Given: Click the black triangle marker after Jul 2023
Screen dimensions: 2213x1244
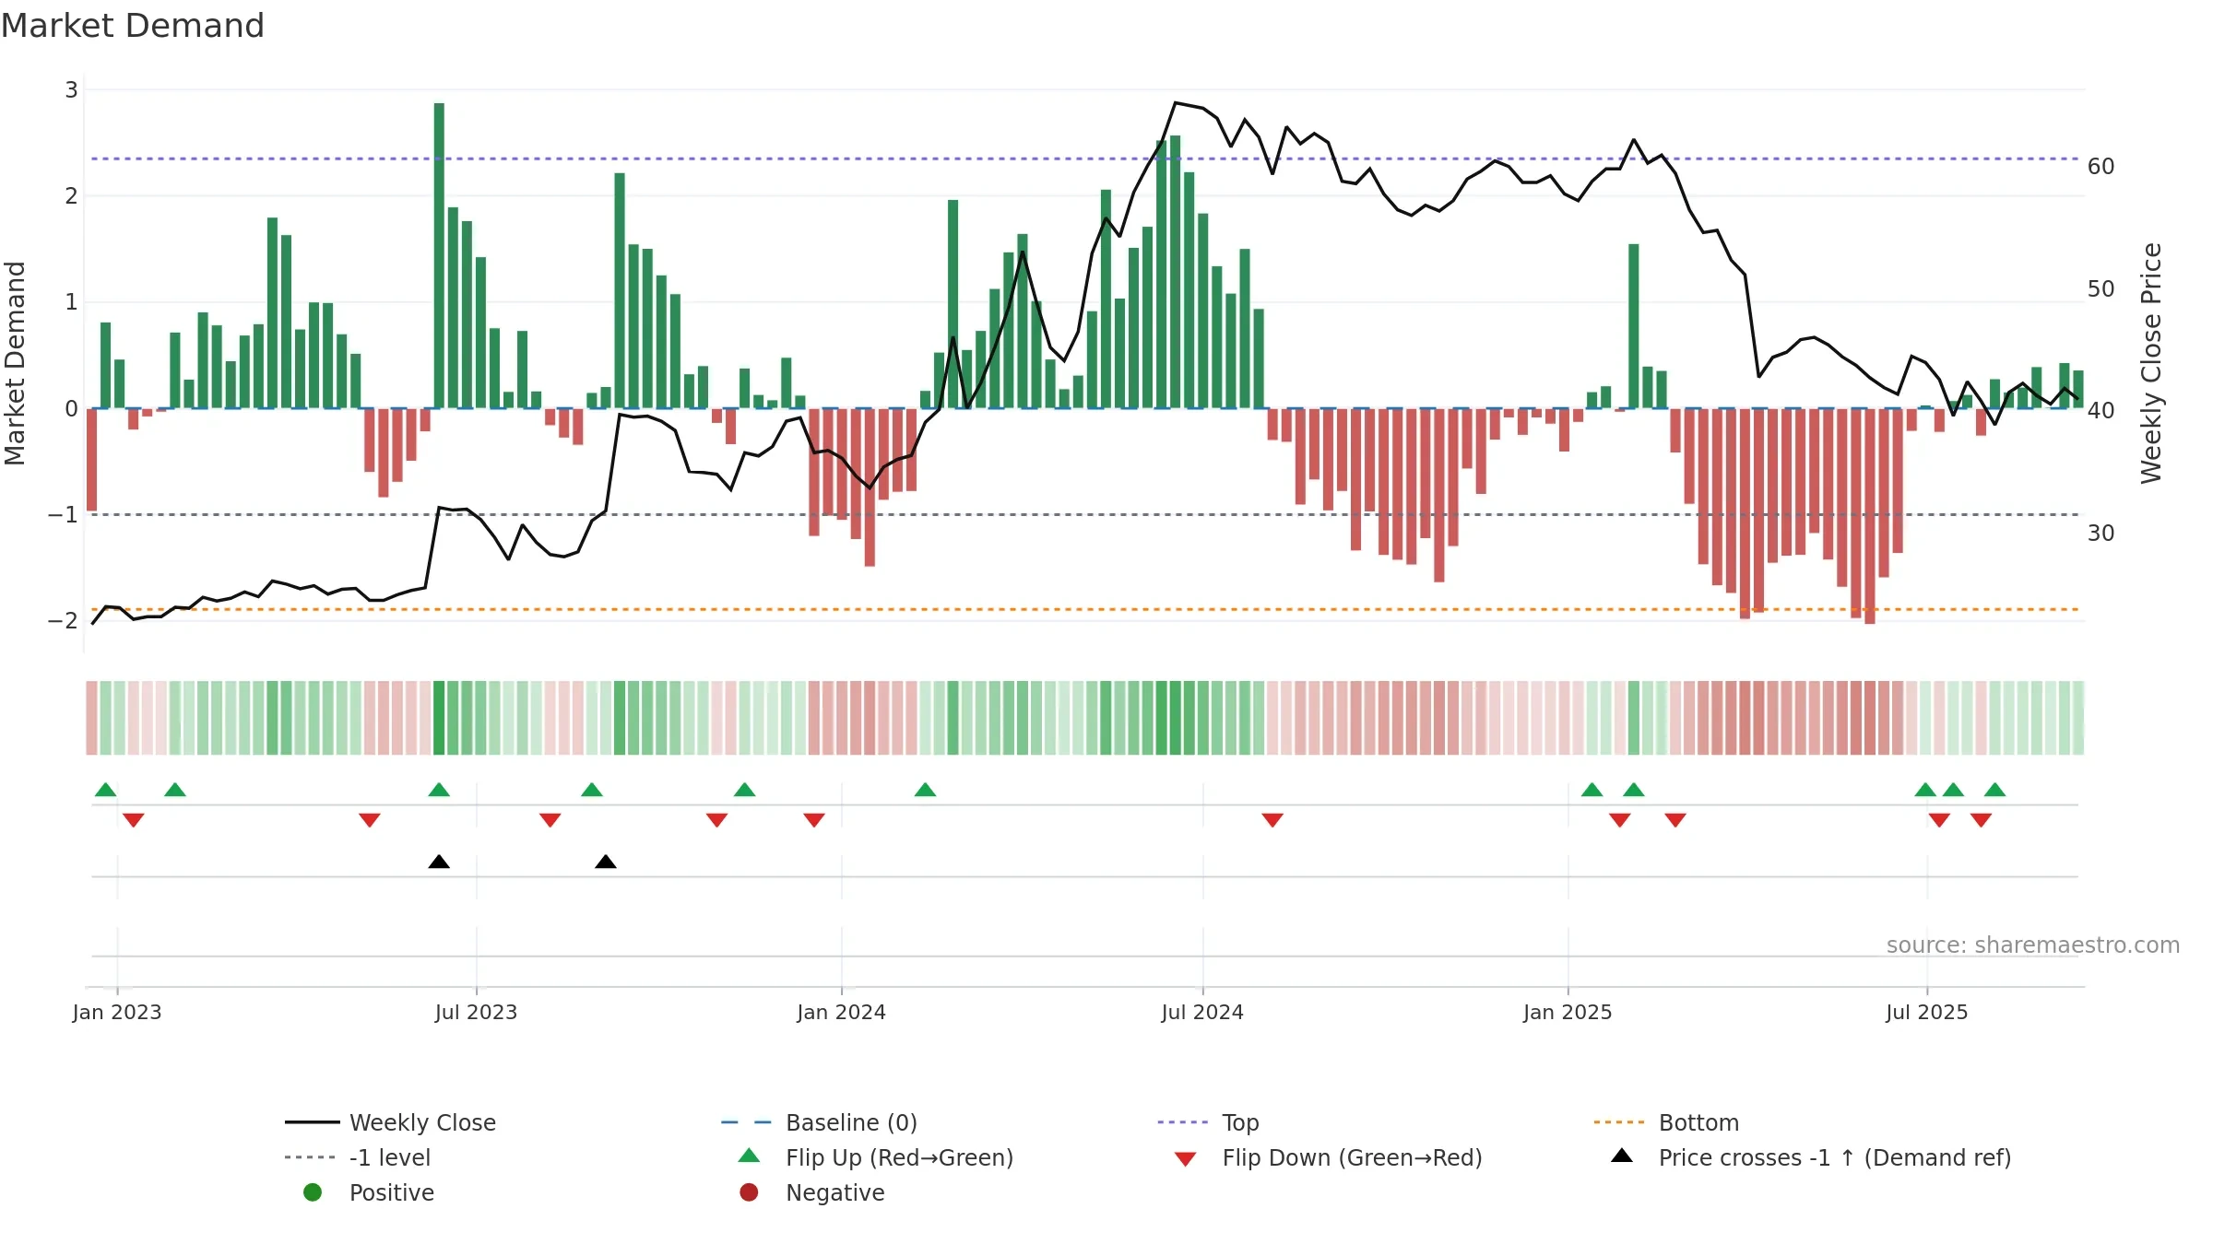Looking at the screenshot, I should pyautogui.click(x=606, y=862).
